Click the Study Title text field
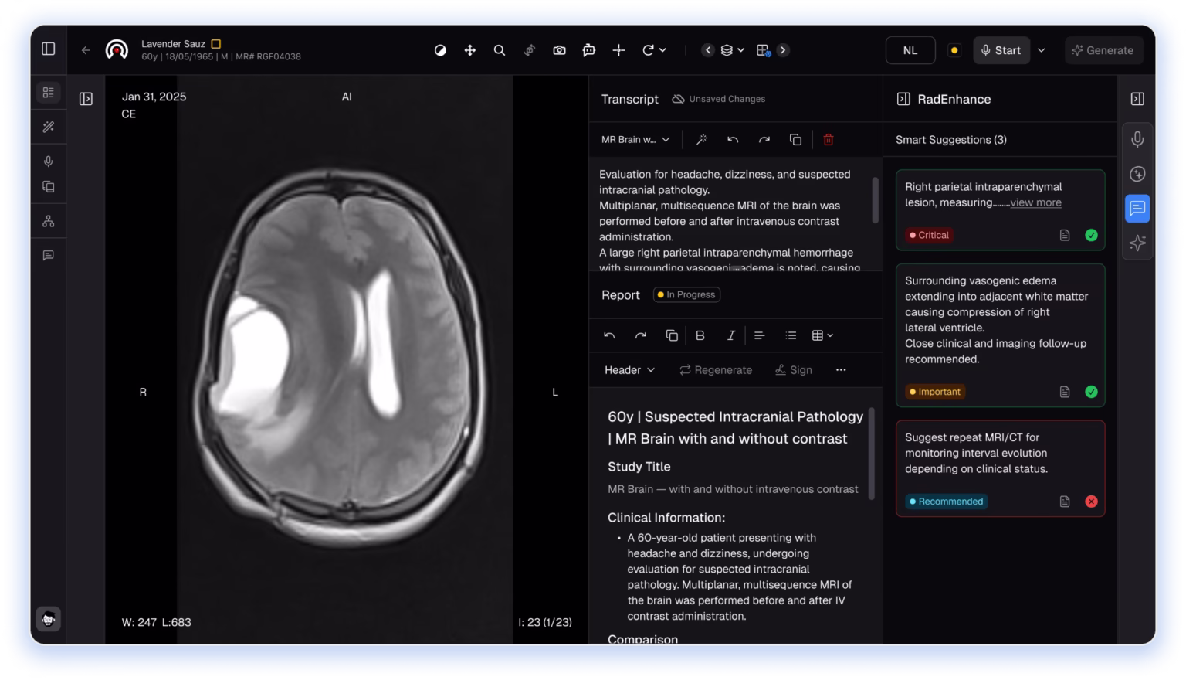 tap(732, 489)
